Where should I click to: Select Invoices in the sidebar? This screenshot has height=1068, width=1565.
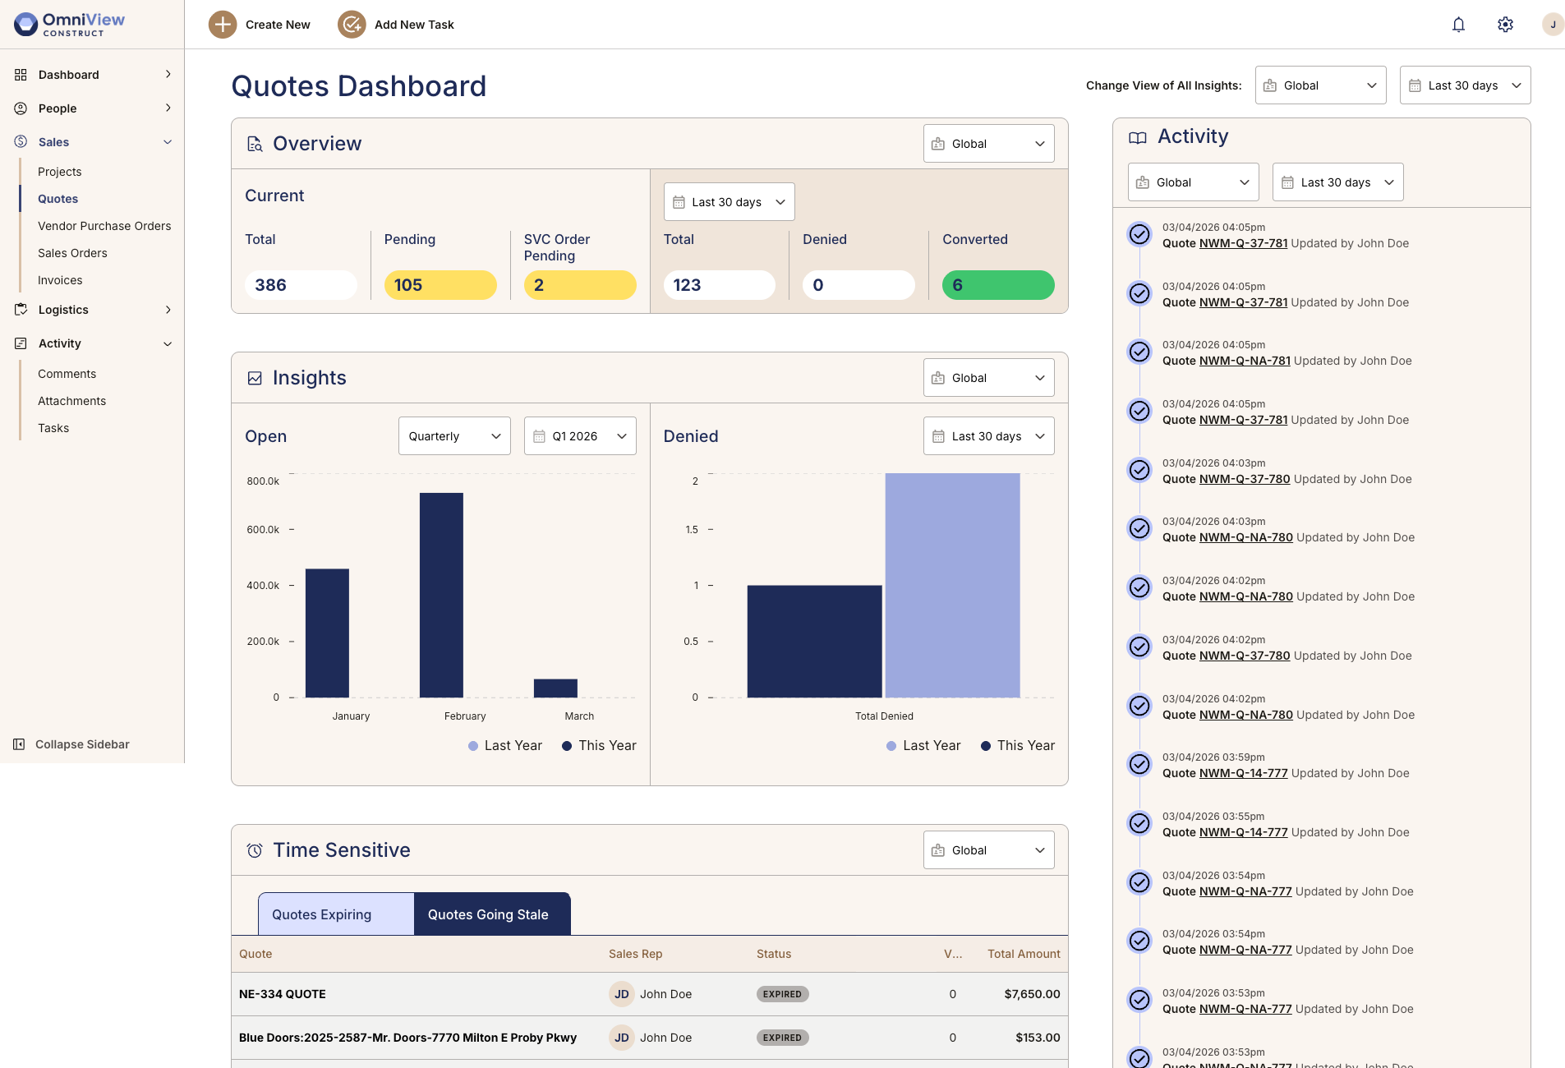(x=59, y=280)
